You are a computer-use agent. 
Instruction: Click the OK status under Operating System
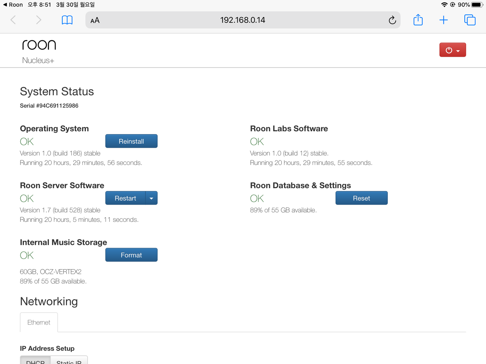tap(27, 141)
